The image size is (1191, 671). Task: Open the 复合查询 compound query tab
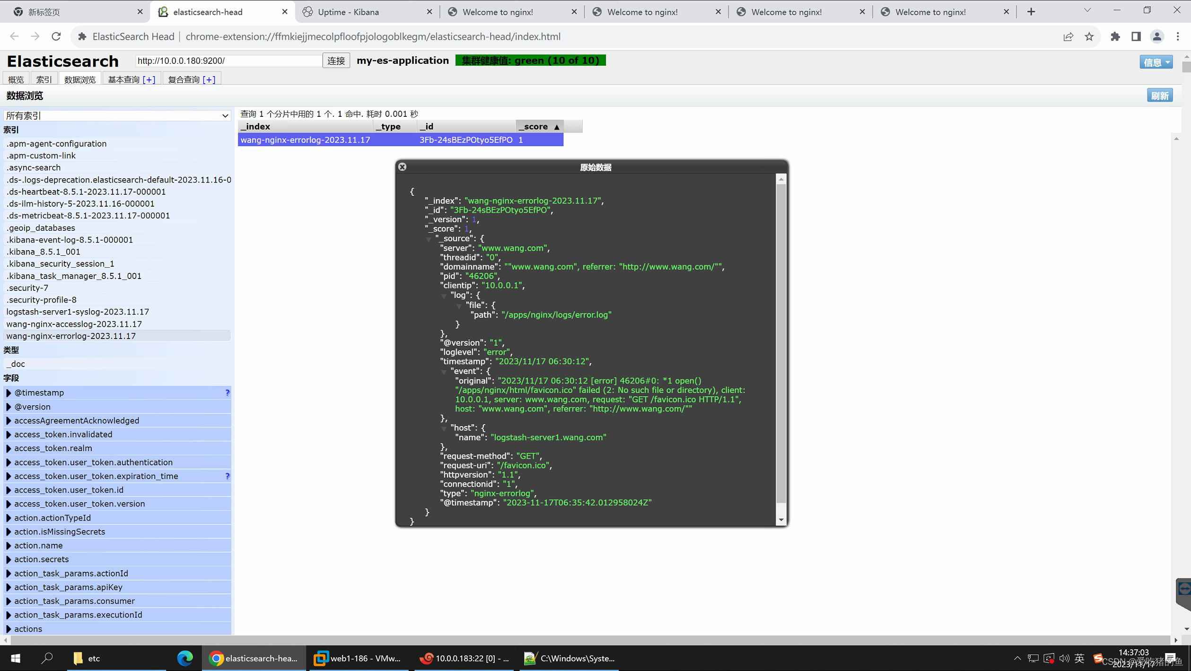pyautogui.click(x=192, y=79)
